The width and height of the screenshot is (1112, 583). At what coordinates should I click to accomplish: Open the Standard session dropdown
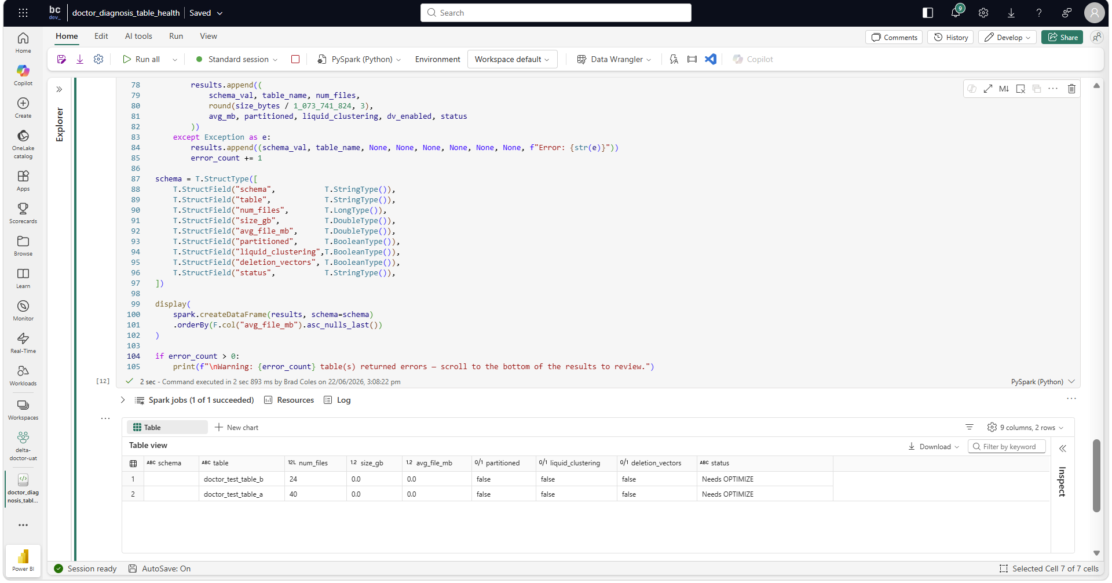point(237,59)
